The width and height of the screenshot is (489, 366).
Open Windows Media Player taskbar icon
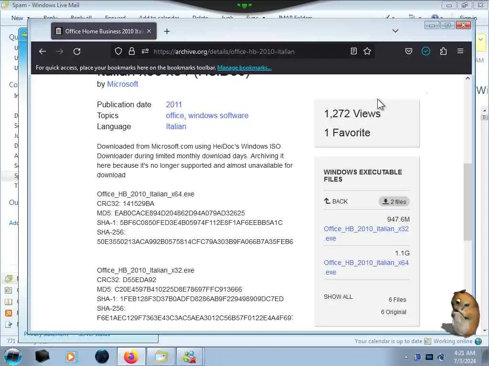pyautogui.click(x=71, y=356)
